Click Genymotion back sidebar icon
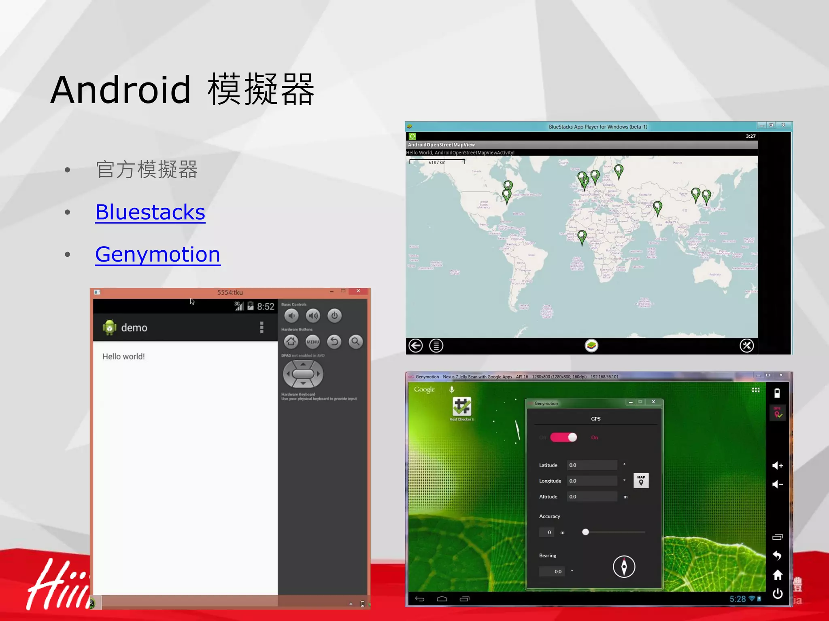This screenshot has height=621, width=829. point(777,556)
